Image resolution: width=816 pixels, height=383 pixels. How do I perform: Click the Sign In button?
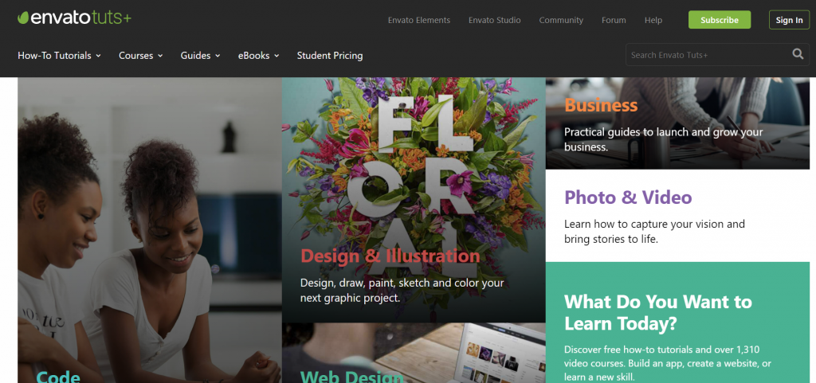[x=789, y=20]
